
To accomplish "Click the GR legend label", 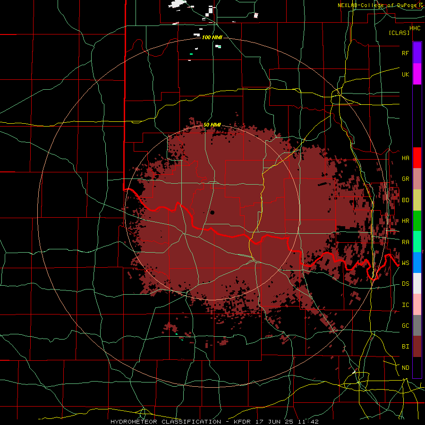I will pos(405,179).
